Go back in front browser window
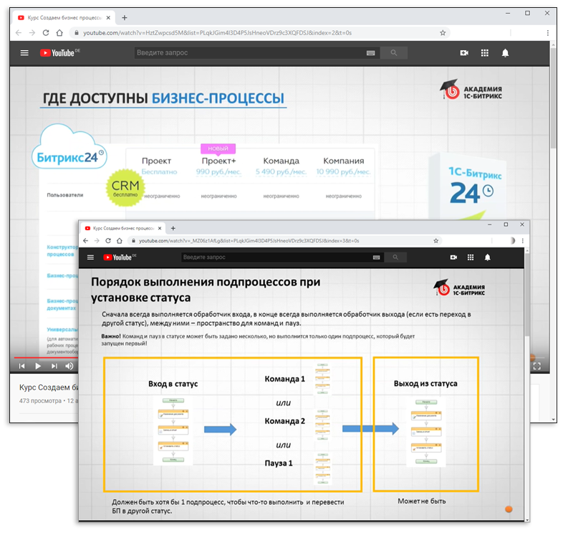This screenshot has height=538, width=573. point(85,240)
